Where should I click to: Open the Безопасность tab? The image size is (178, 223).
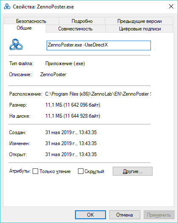[x=31, y=21]
